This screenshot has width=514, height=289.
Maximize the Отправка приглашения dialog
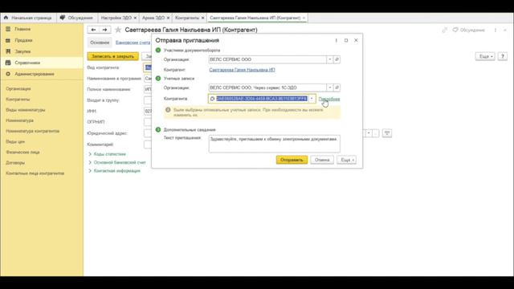coord(346,40)
